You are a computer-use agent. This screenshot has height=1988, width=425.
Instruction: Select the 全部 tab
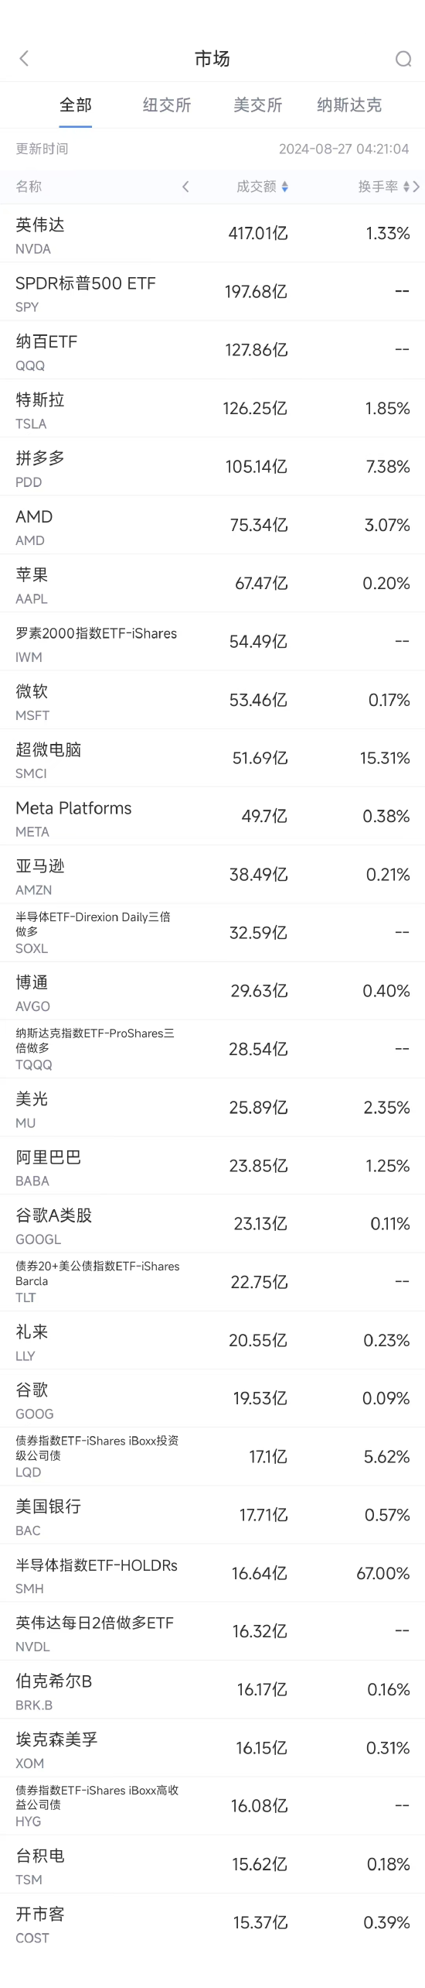(x=76, y=105)
